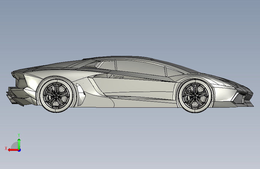Select the car's front wheel

tap(195, 96)
